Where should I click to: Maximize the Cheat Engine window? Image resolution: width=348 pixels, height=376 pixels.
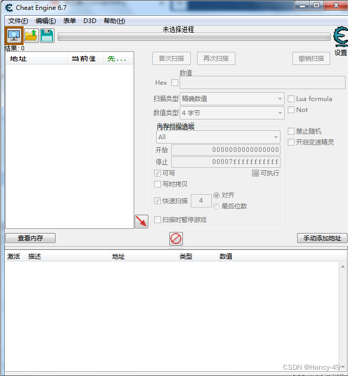[317, 6]
